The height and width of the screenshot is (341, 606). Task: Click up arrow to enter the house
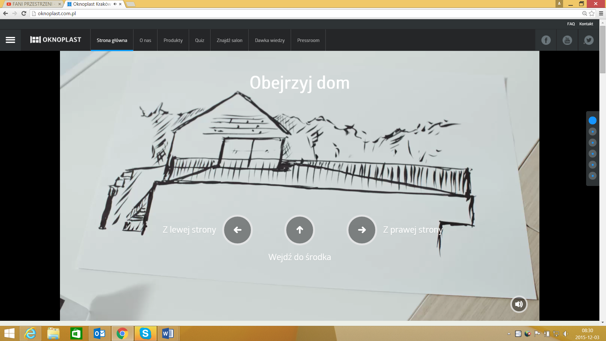point(300,230)
